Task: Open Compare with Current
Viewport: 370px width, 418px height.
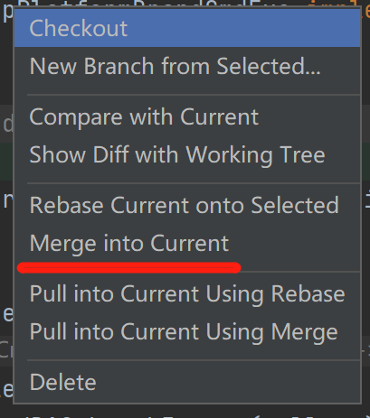Action: (x=187, y=116)
